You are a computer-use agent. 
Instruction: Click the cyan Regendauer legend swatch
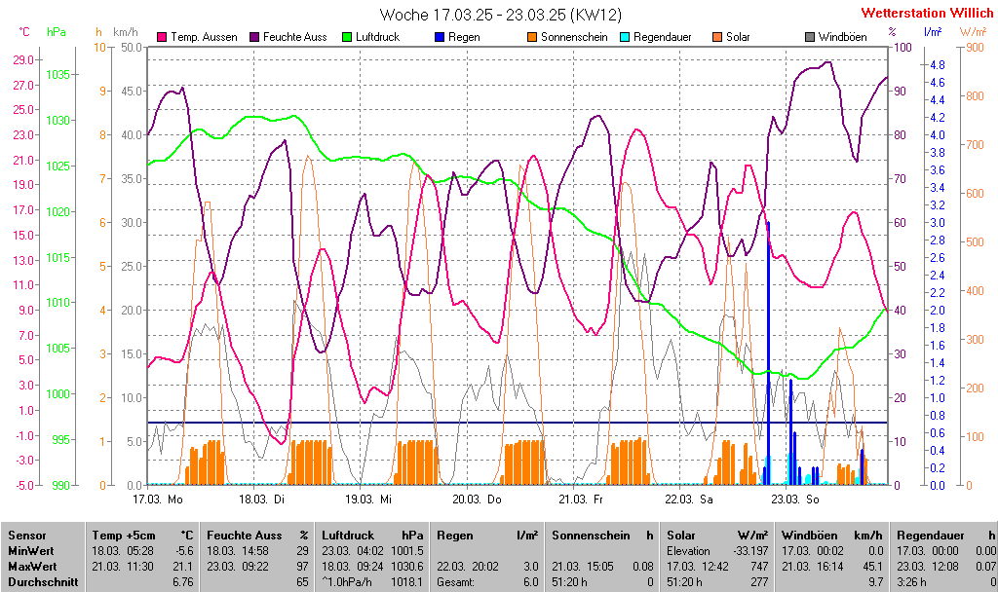pyautogui.click(x=625, y=38)
